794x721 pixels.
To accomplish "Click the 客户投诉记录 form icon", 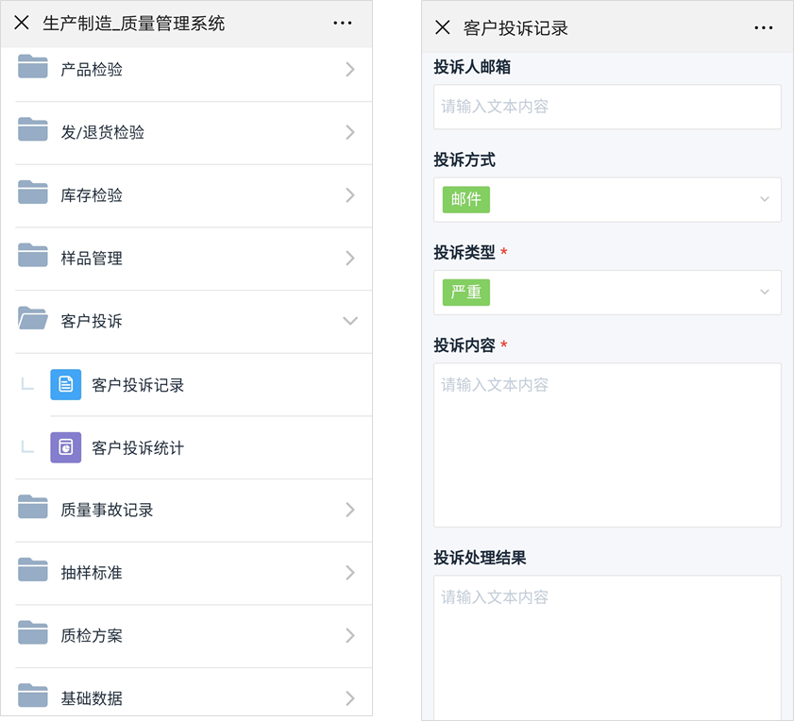I will pos(65,384).
